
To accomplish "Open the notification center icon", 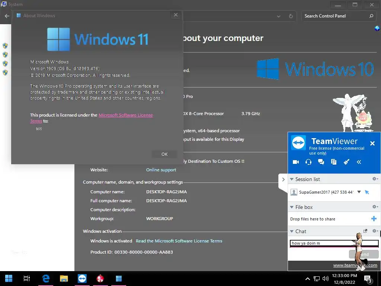I will [368, 279].
